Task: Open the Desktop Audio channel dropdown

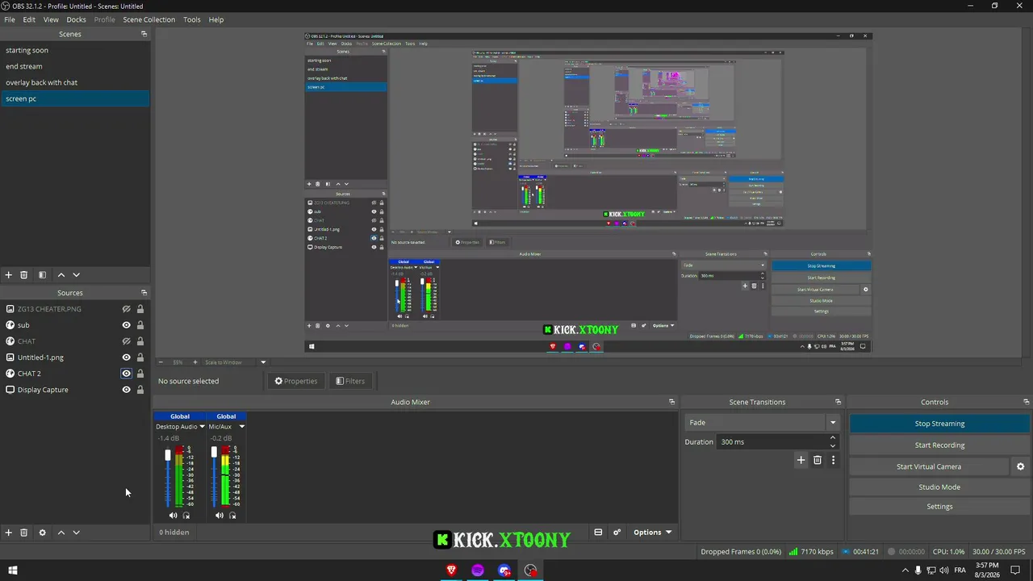Action: point(202,427)
